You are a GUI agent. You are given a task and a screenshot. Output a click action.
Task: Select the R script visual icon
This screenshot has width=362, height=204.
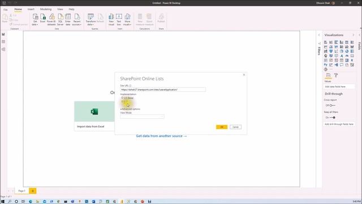(x=352, y=60)
